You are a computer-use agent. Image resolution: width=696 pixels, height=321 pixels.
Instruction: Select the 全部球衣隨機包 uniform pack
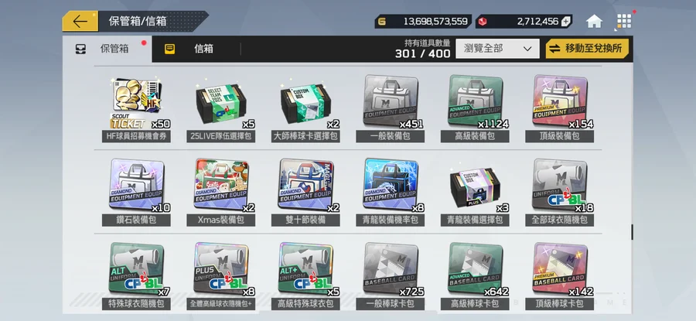pos(560,193)
